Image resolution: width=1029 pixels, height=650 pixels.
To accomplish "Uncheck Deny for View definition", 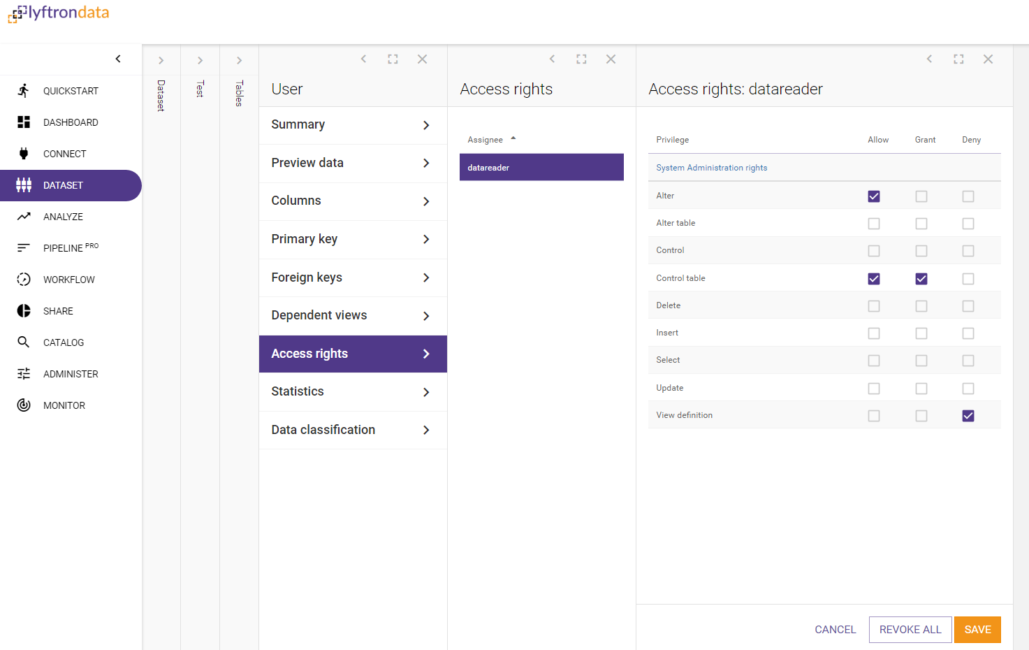I will pos(968,416).
